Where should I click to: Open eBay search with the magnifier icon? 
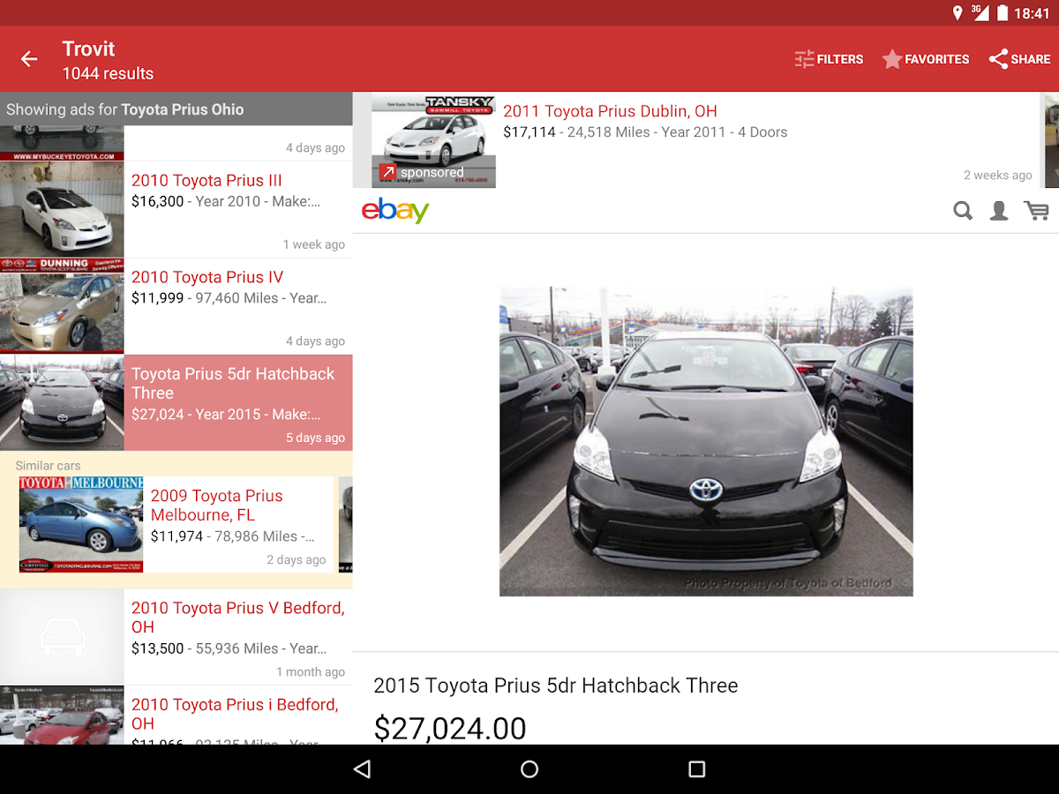click(x=963, y=211)
